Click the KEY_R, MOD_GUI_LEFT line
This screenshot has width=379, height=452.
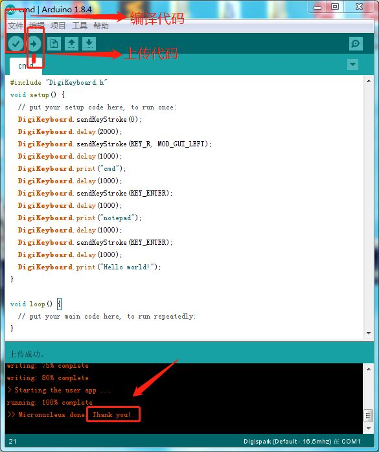(115, 144)
